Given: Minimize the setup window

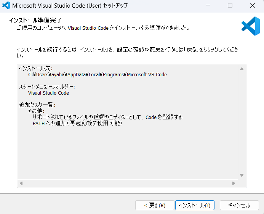Looking at the screenshot, I should point(208,5).
